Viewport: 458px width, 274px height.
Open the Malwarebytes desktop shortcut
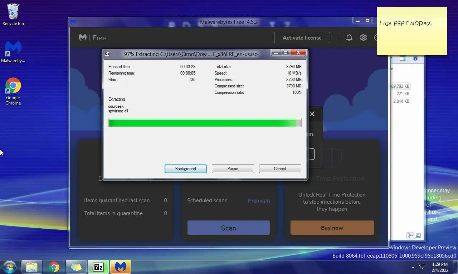13,52
